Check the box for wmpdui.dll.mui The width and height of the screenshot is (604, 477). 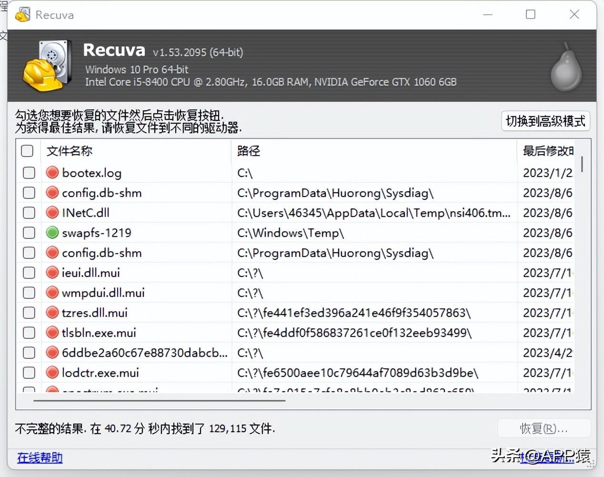(x=29, y=292)
